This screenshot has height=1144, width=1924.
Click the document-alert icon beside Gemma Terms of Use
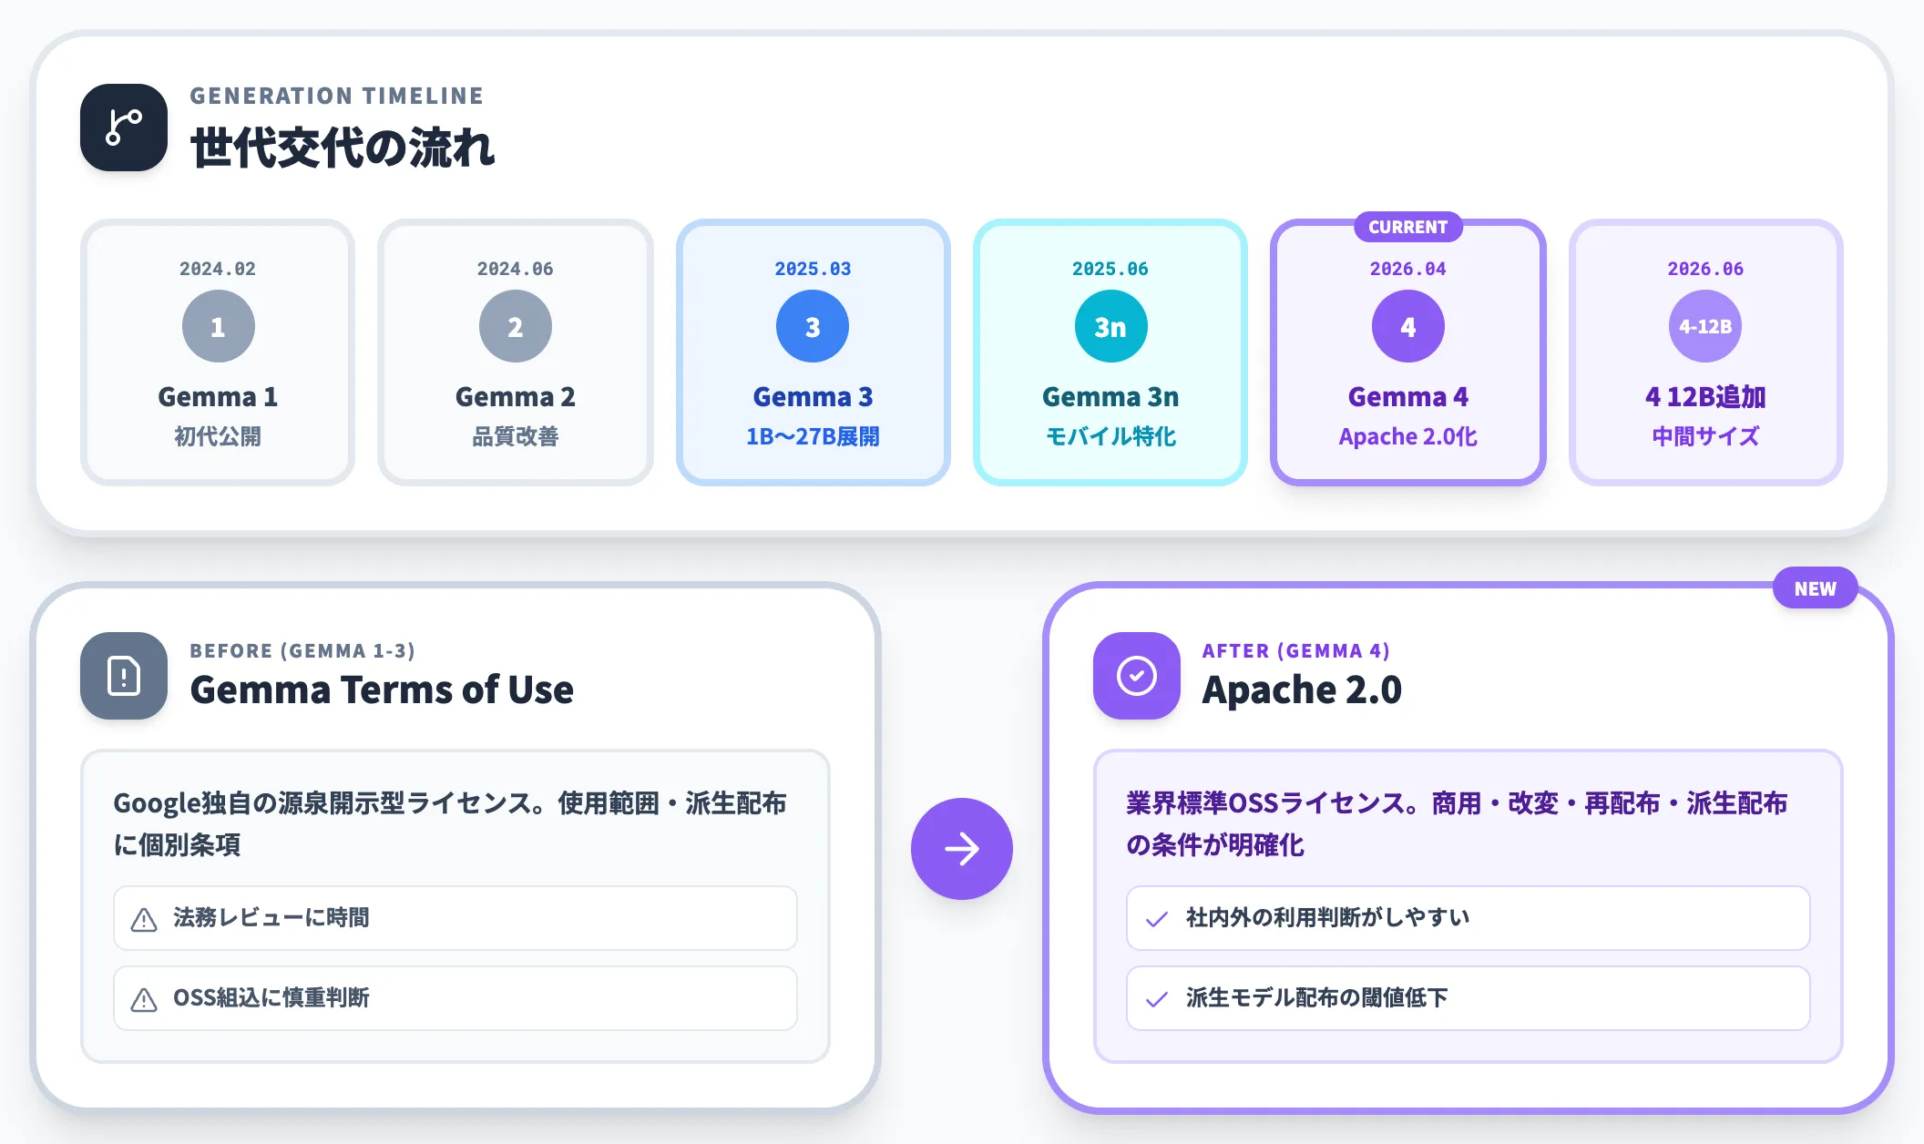(124, 676)
